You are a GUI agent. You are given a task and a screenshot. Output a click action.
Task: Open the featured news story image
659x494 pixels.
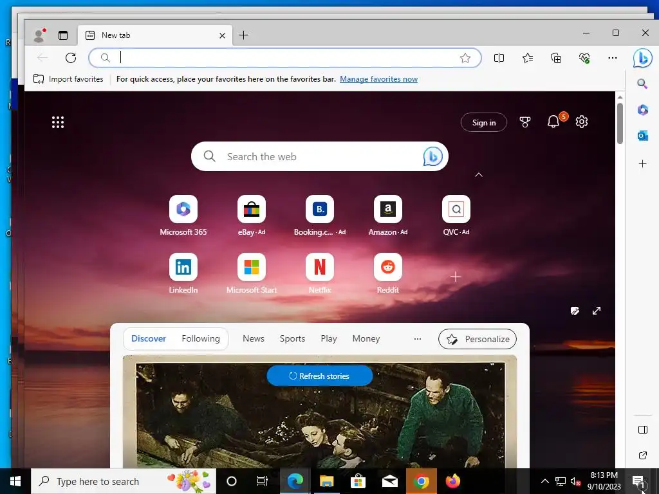320,412
